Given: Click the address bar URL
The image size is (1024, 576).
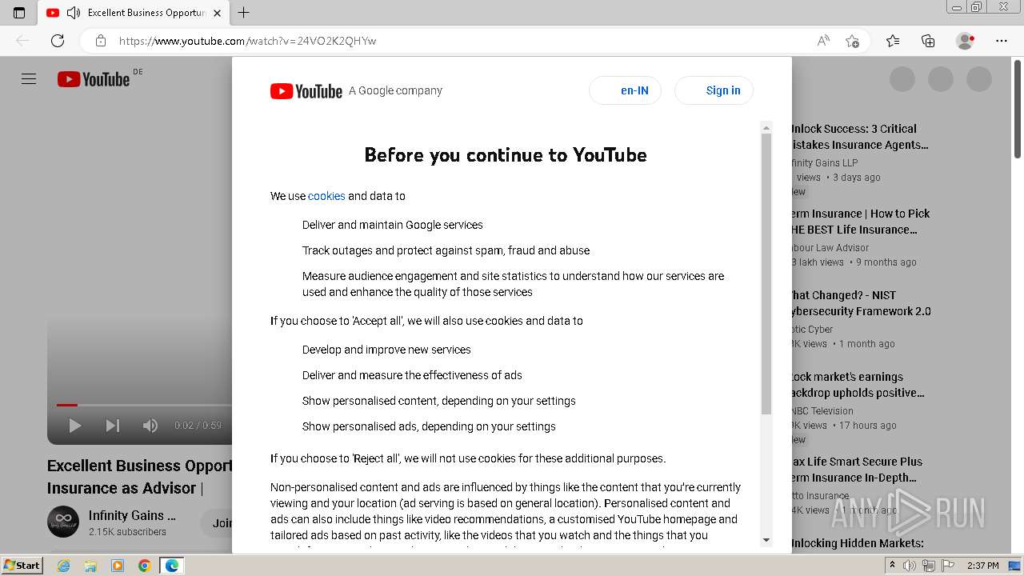Looking at the screenshot, I should [247, 41].
